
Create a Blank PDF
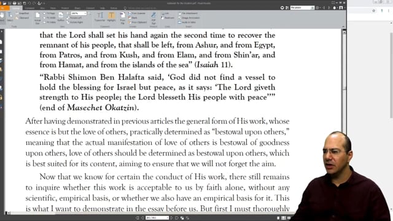133,18
